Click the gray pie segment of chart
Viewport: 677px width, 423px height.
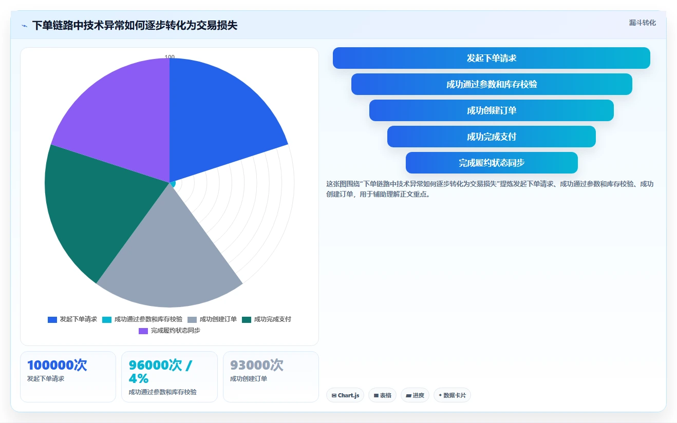tap(170, 257)
